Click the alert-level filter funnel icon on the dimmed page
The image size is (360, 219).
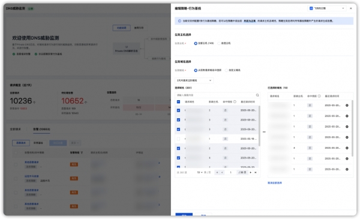[82, 152]
